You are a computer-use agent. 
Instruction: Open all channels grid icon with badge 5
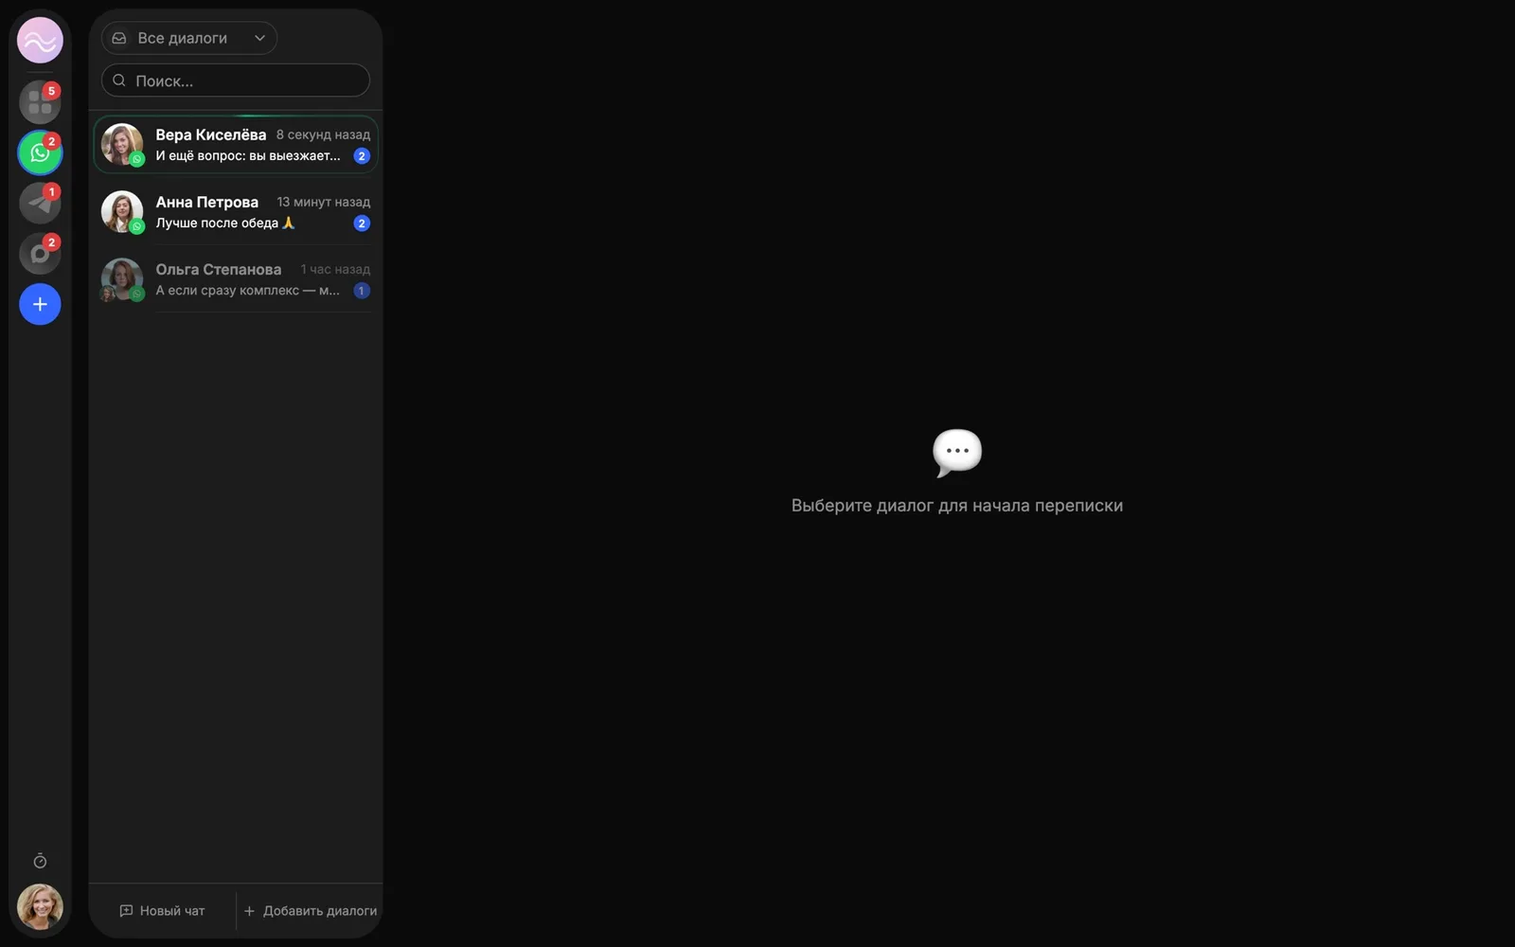point(40,102)
